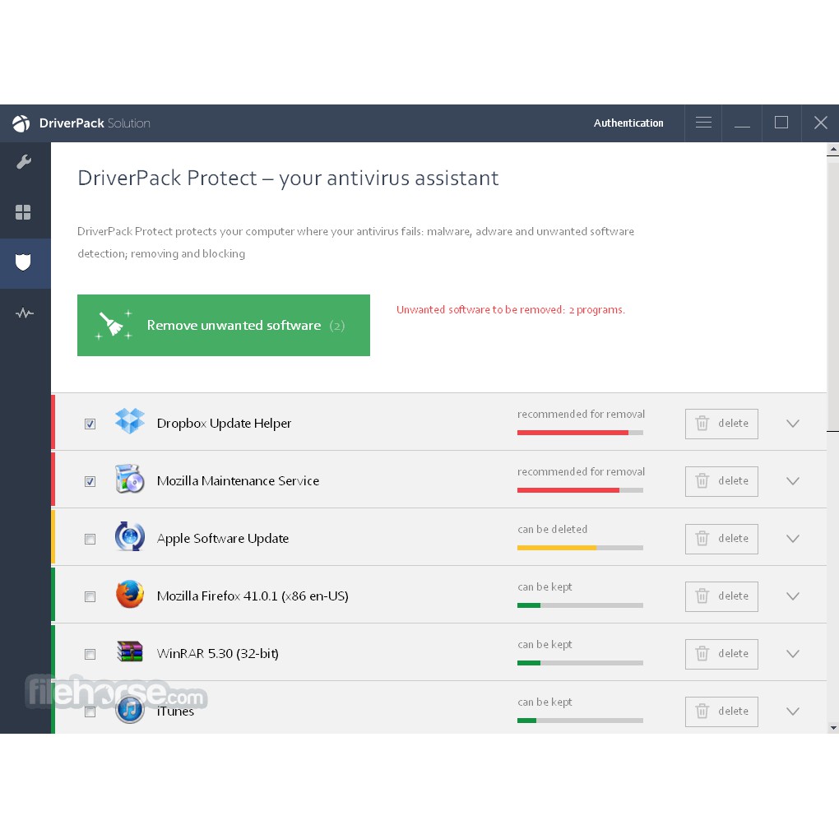Viewport: 839px width, 839px height.
Task: Check the Mozilla Firefox 41.0.1 checkbox
Action: point(90,596)
